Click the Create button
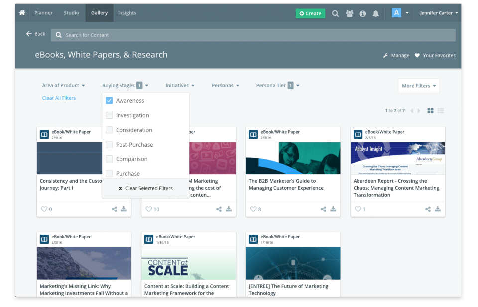 click(x=310, y=13)
